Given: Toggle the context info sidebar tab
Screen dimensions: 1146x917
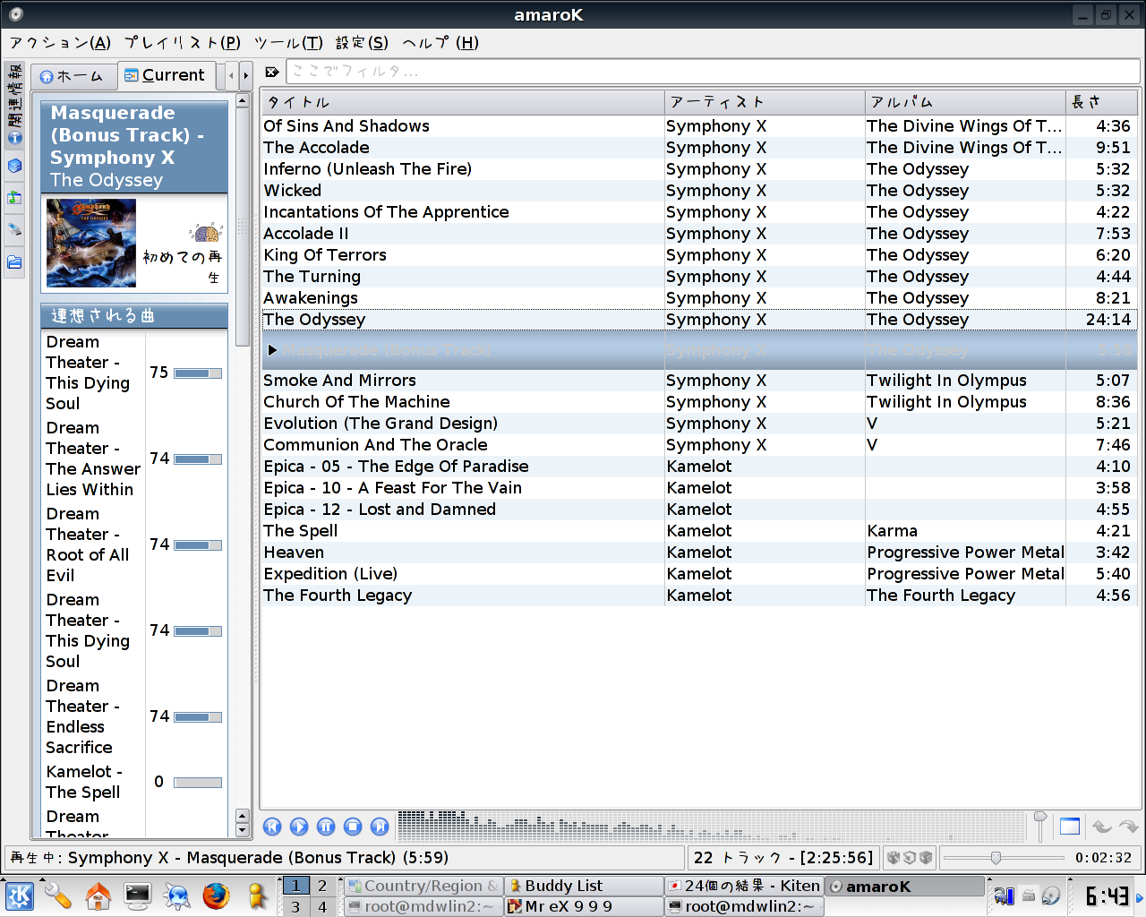Looking at the screenshot, I should [14, 104].
